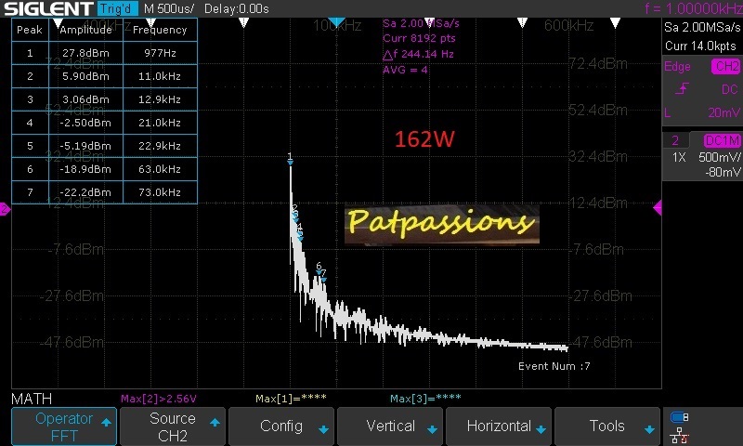Open the Vertical menu
The height and width of the screenshot is (446, 743).
pyautogui.click(x=390, y=426)
